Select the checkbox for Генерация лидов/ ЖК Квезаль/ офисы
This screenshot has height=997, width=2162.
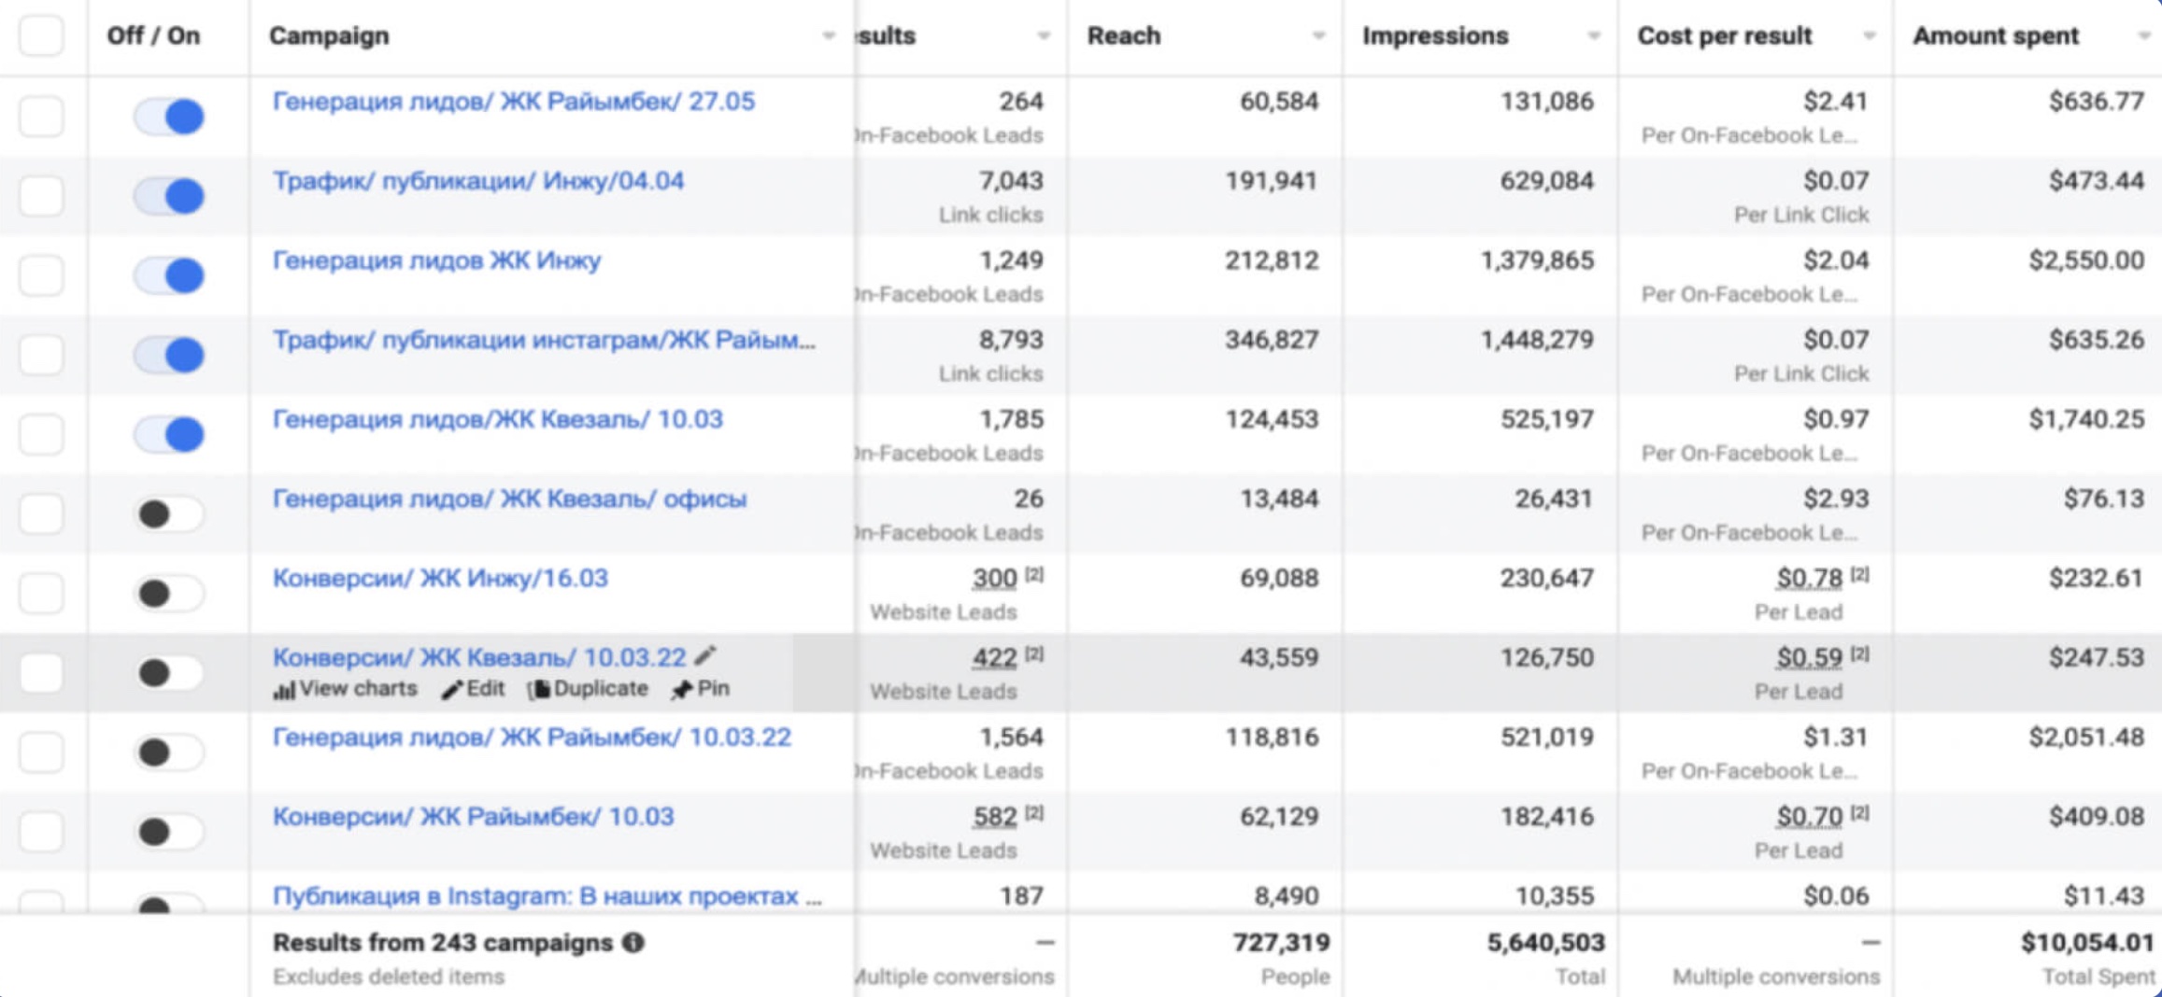click(41, 513)
